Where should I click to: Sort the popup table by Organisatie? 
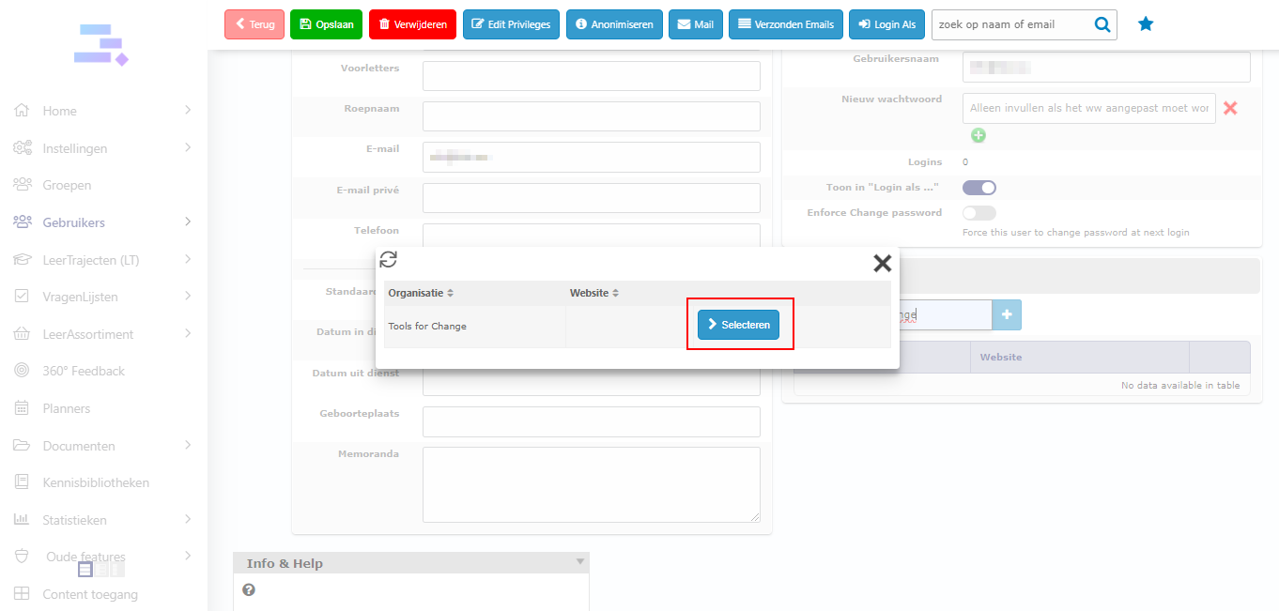point(421,294)
